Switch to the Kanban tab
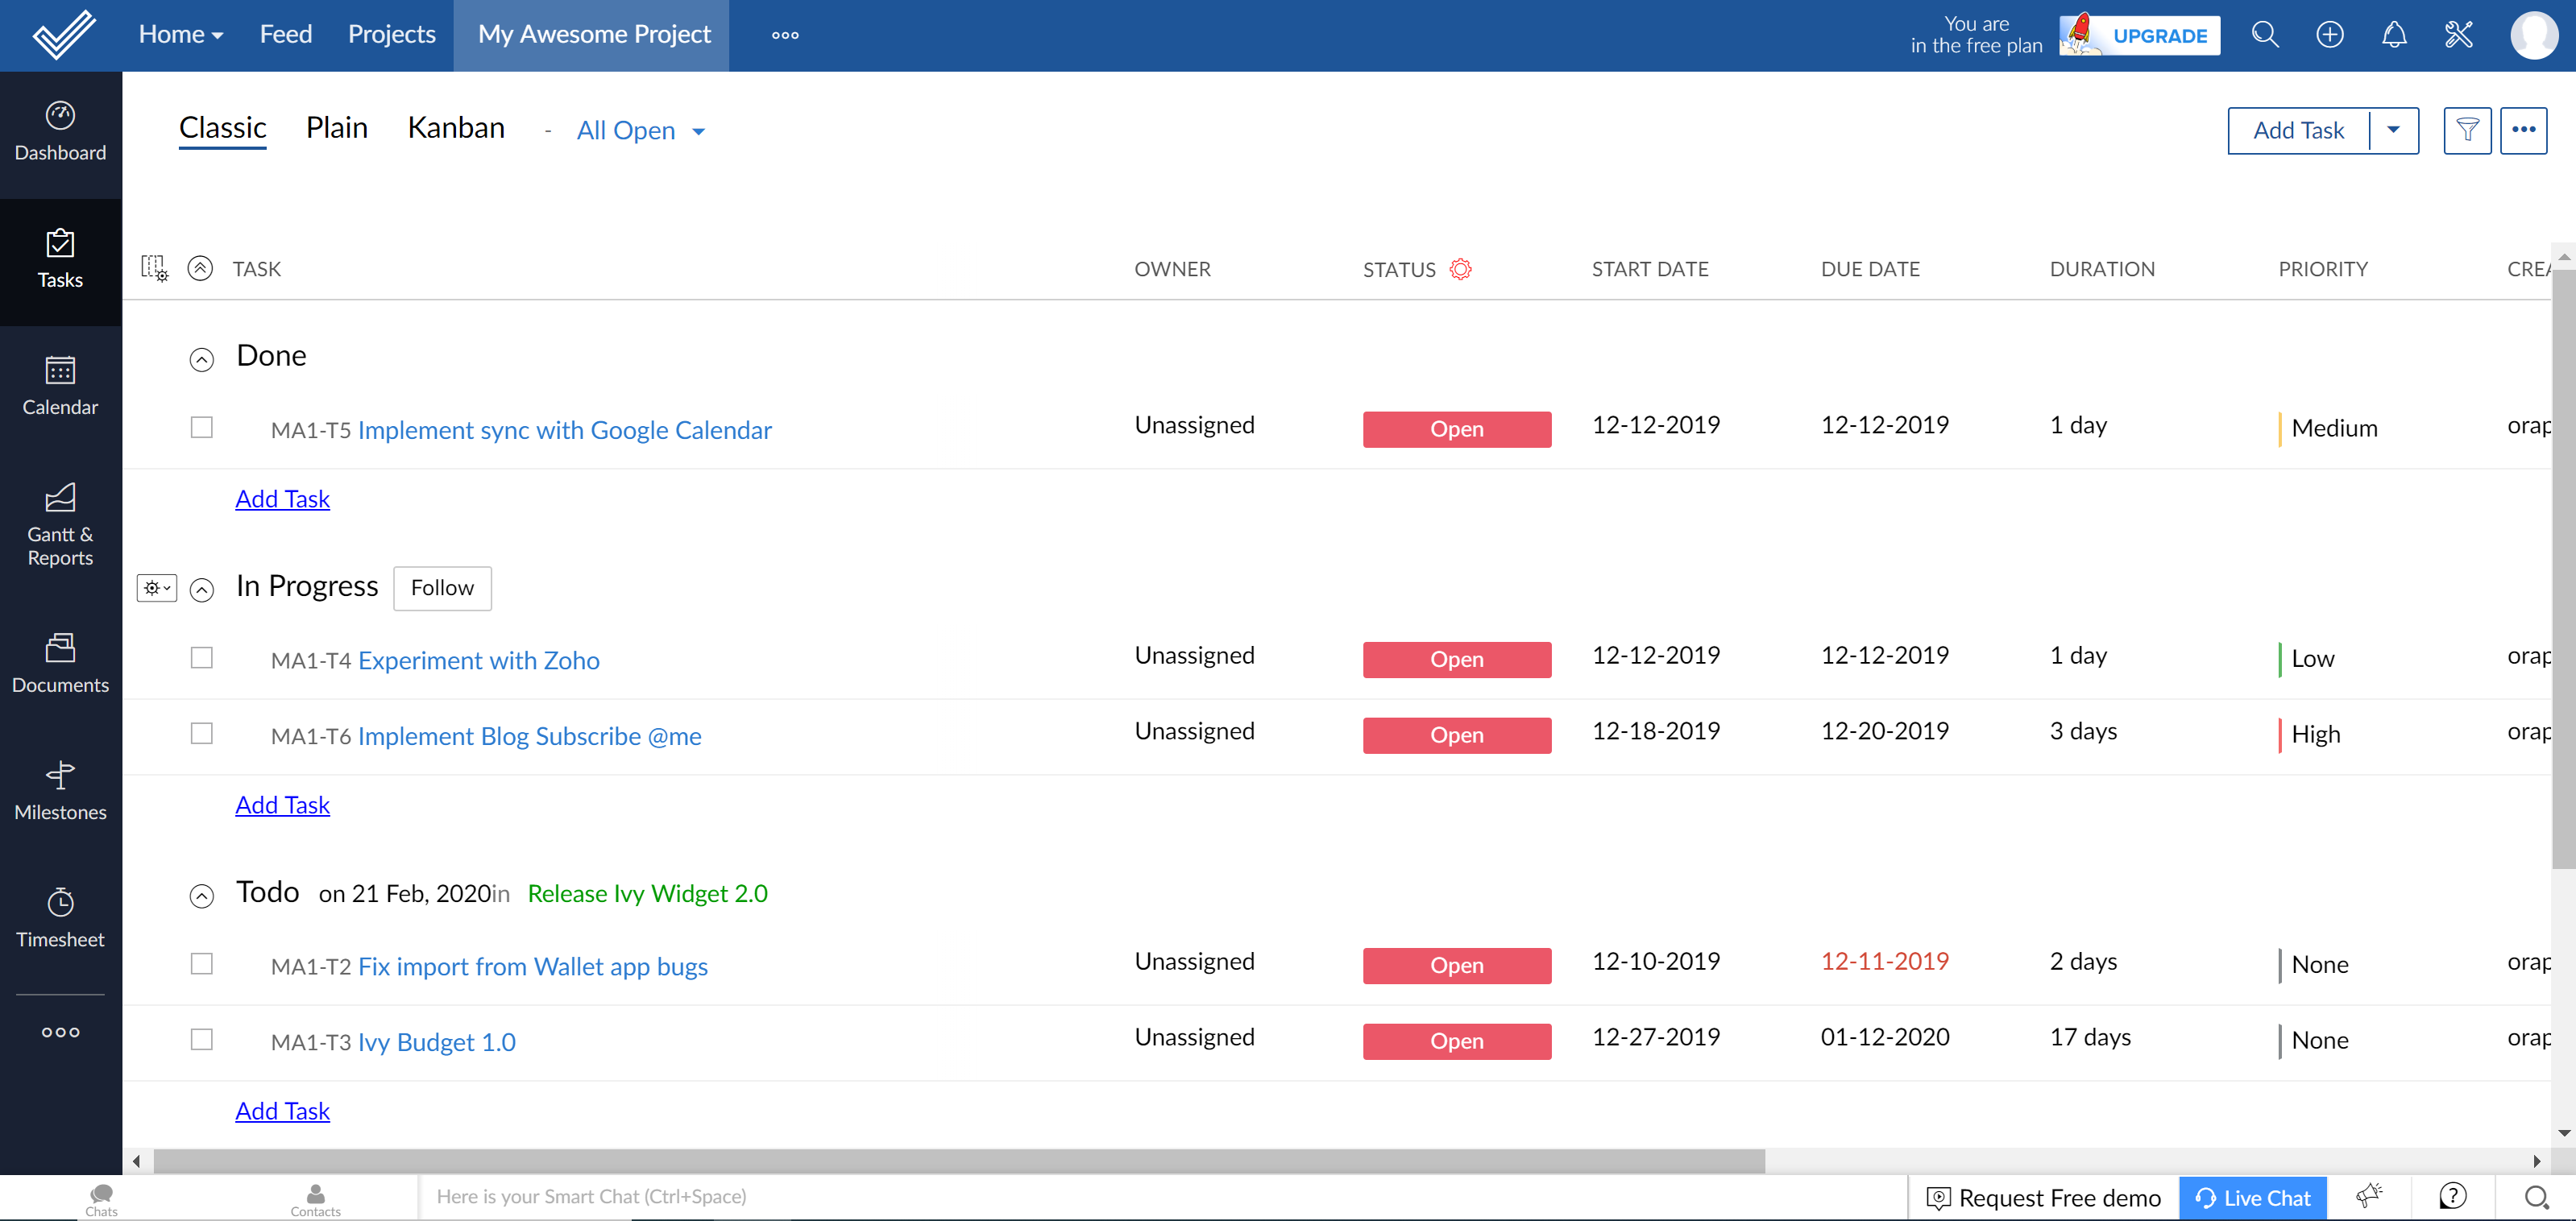This screenshot has width=2576, height=1221. click(455, 127)
